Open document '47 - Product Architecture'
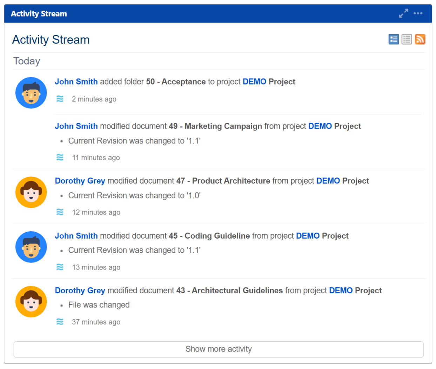This screenshot has width=436, height=369. [223, 181]
